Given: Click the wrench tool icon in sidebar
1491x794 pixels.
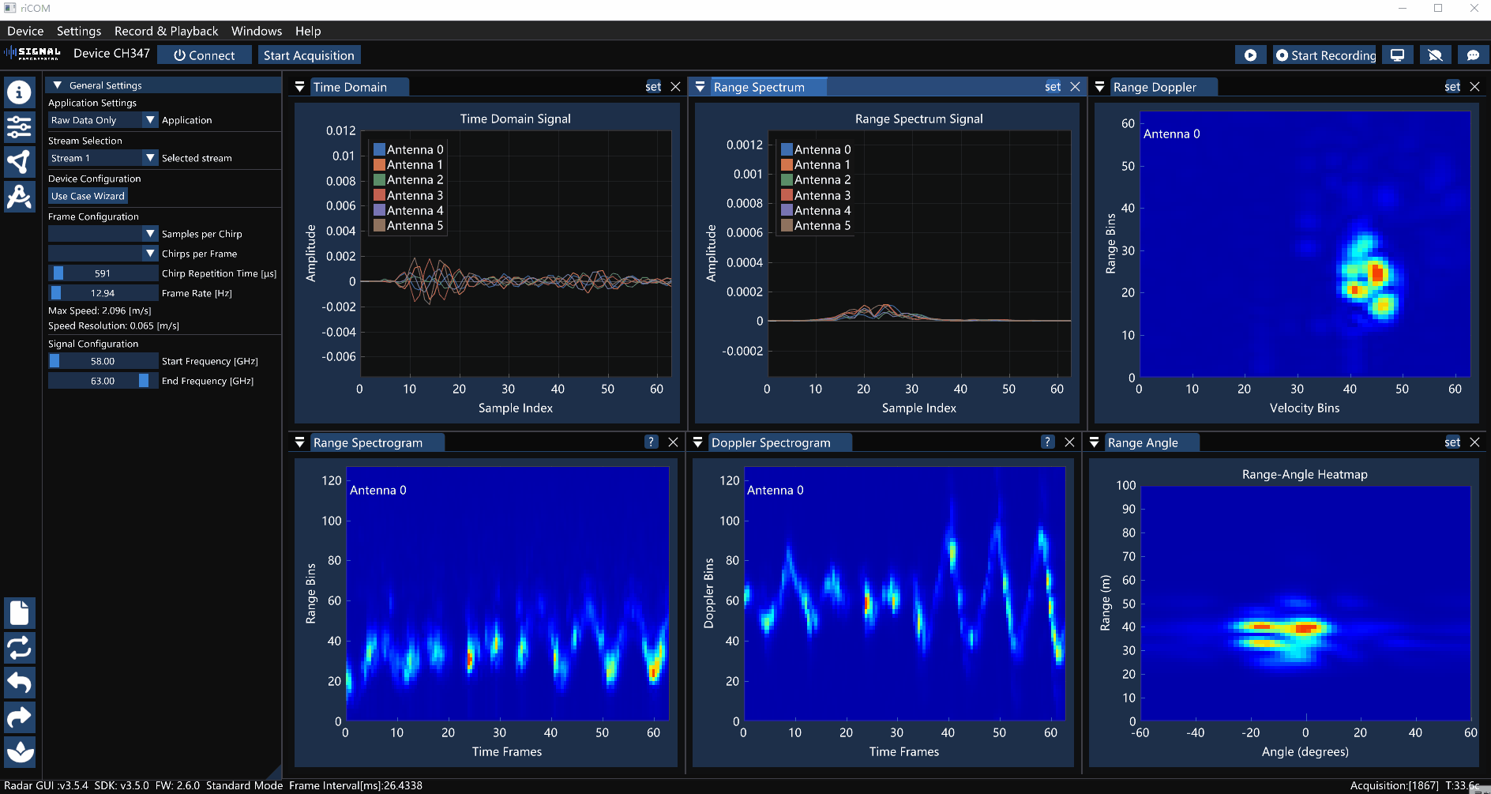Looking at the screenshot, I should [x=19, y=198].
